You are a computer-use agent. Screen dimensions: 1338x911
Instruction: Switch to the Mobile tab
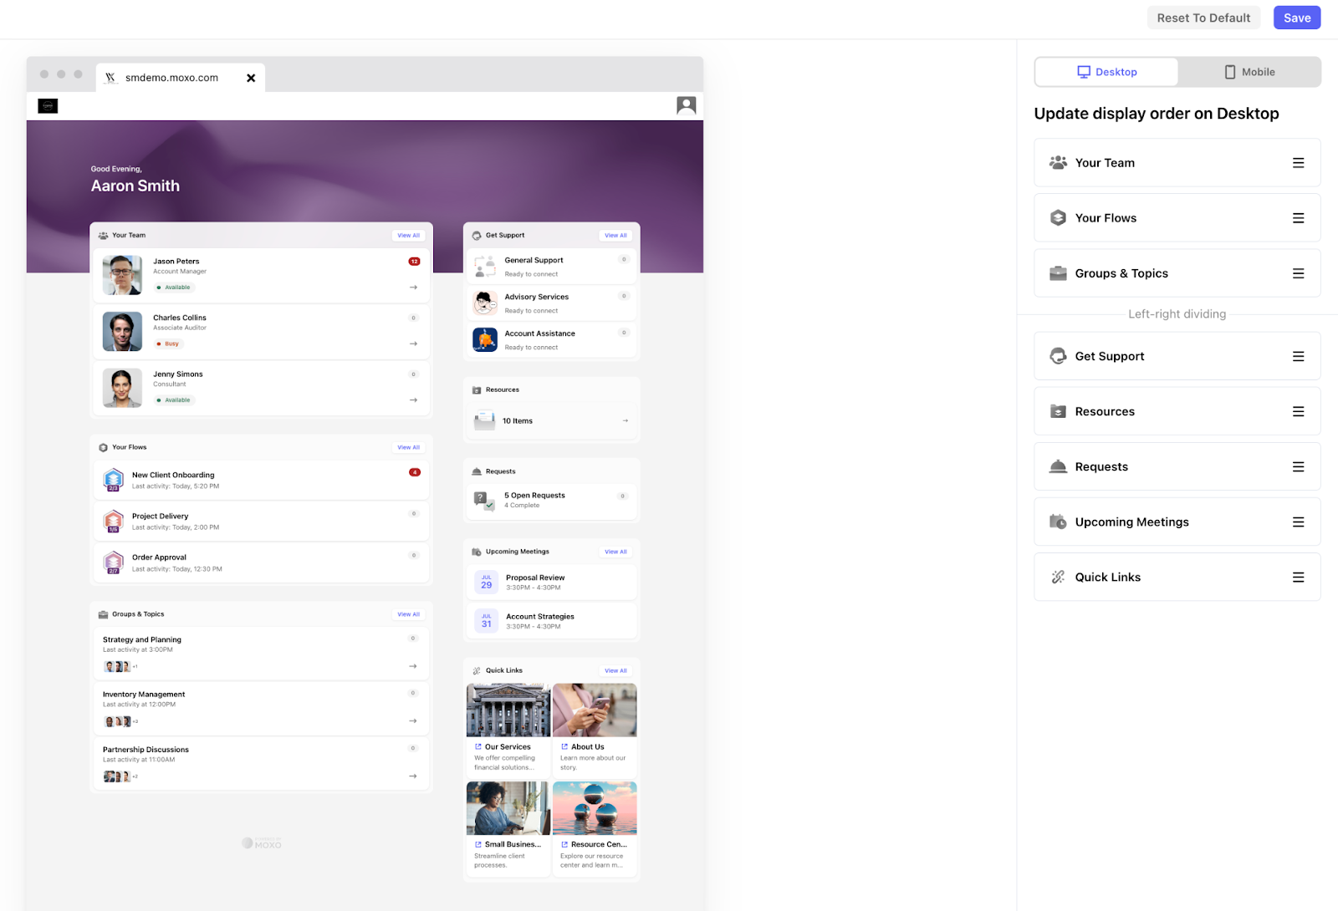pyautogui.click(x=1249, y=72)
